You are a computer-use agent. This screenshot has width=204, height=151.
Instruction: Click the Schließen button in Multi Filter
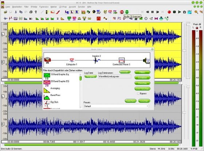[x=142, y=78]
